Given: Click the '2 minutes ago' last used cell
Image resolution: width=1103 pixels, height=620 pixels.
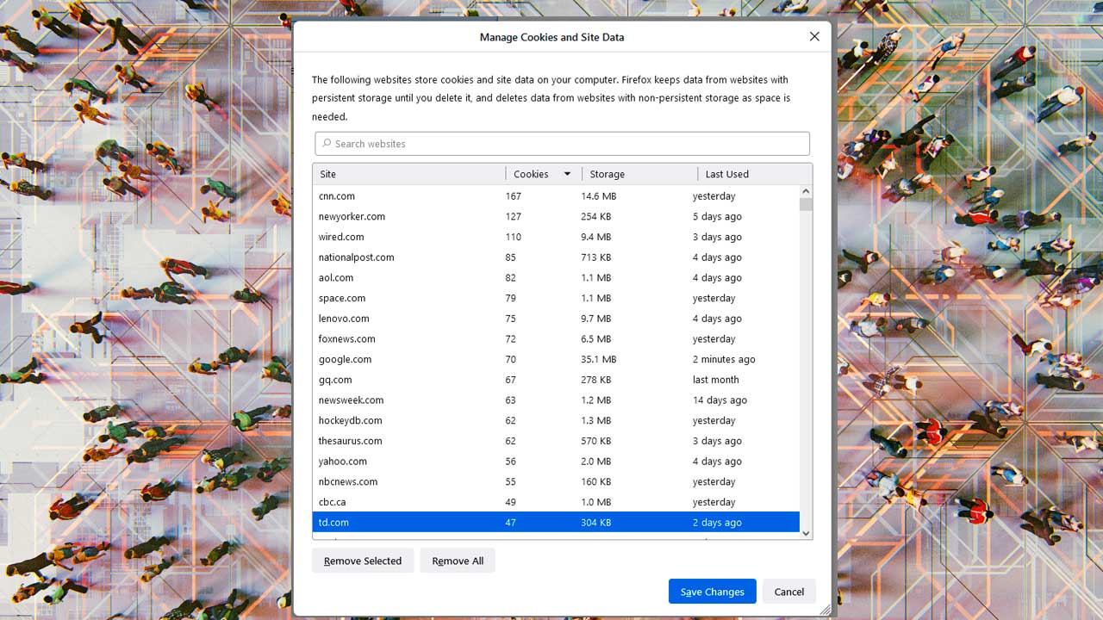Looking at the screenshot, I should 724,359.
